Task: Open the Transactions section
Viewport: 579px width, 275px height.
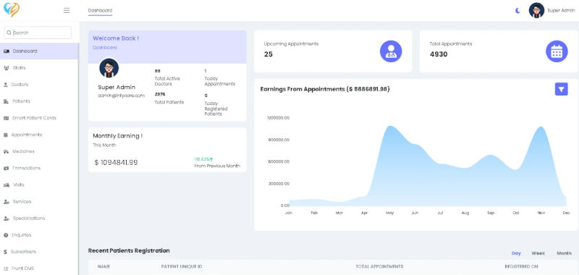Action: coord(39,168)
